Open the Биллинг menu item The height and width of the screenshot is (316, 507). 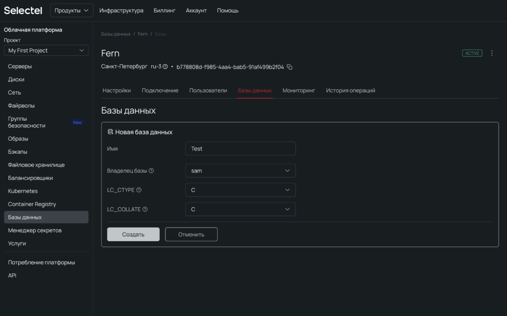tap(164, 11)
